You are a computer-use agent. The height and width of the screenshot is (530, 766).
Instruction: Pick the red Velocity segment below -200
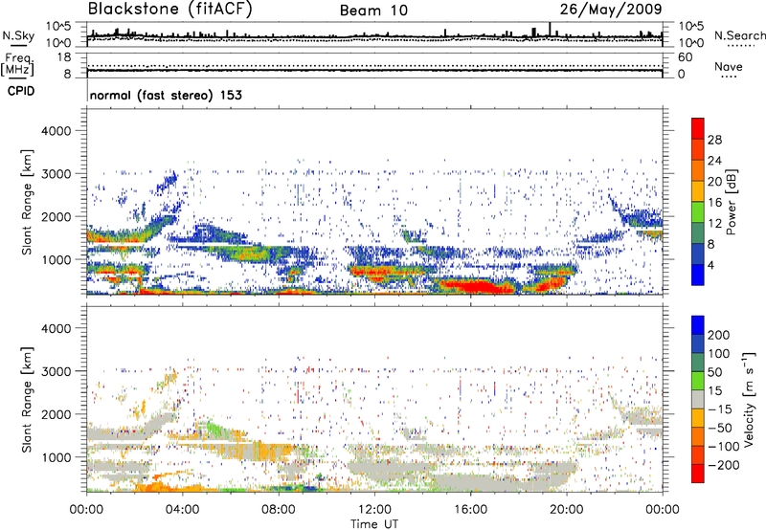point(698,474)
